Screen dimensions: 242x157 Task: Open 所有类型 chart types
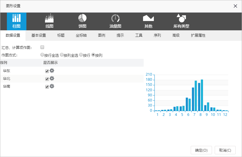(181, 21)
